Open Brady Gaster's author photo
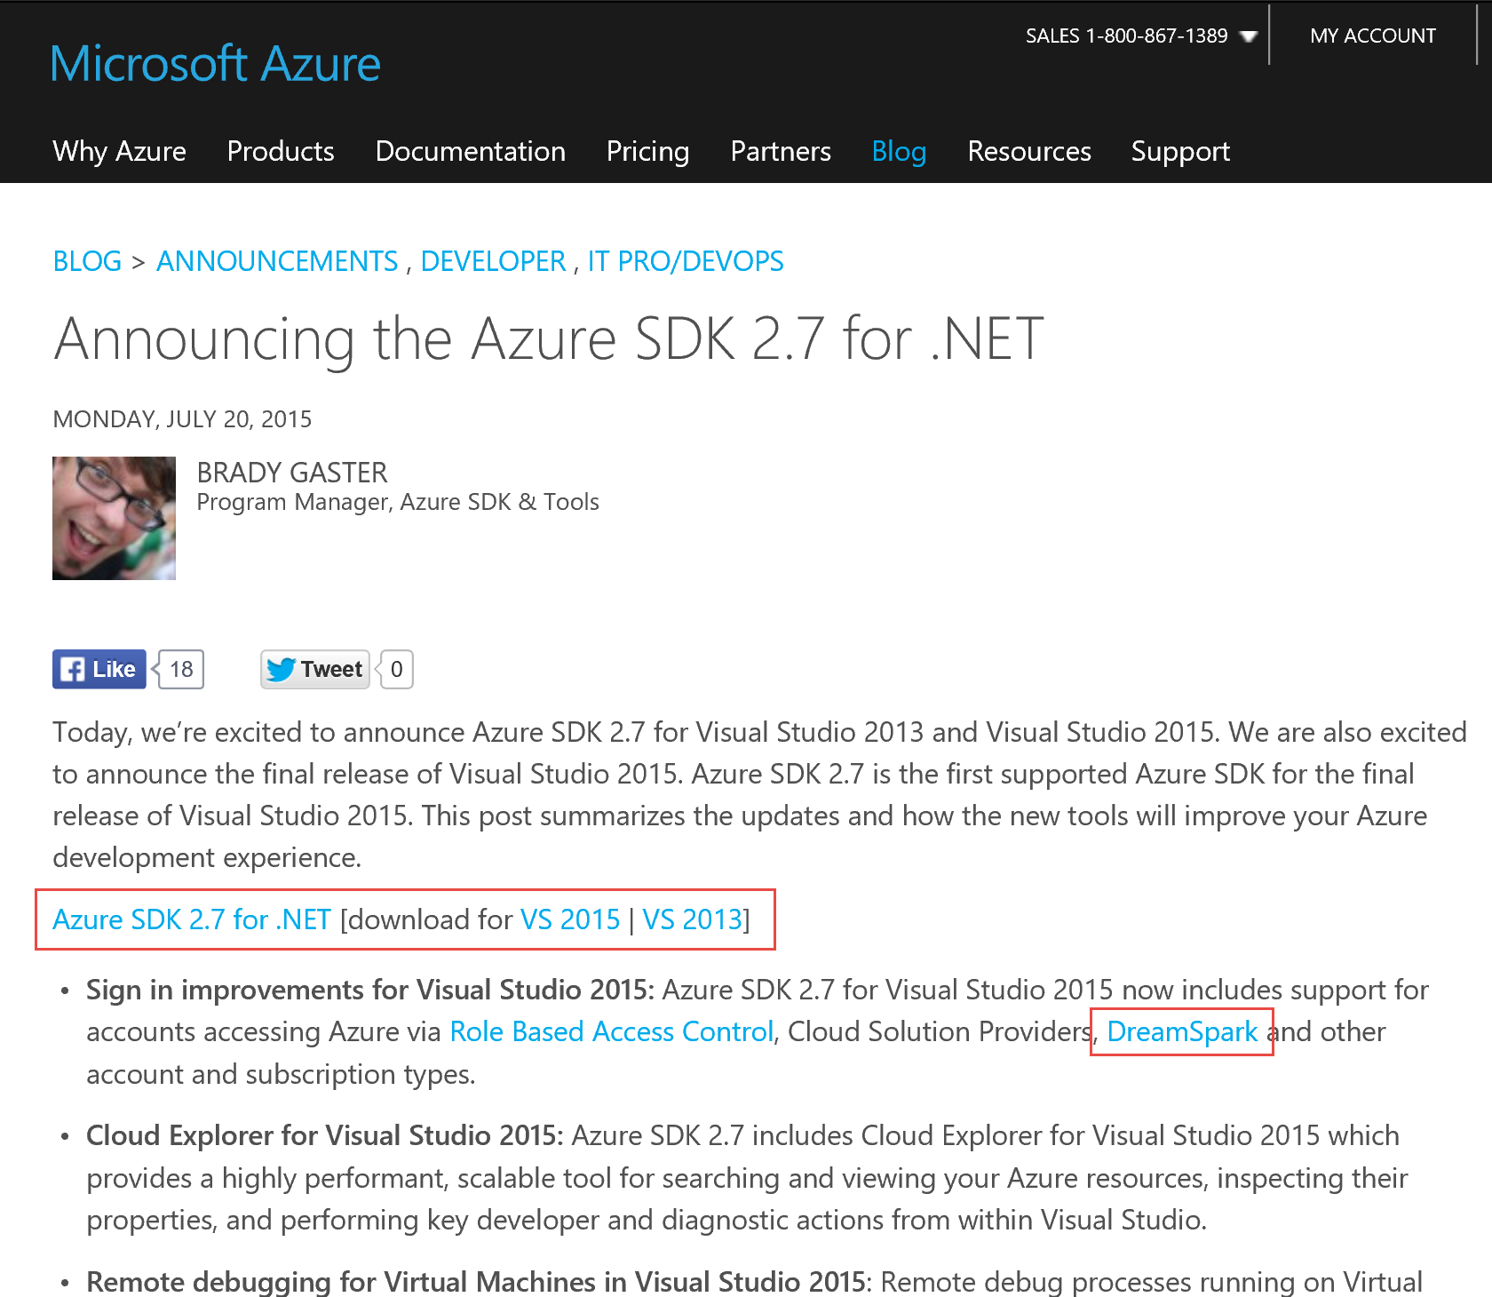 pyautogui.click(x=114, y=518)
